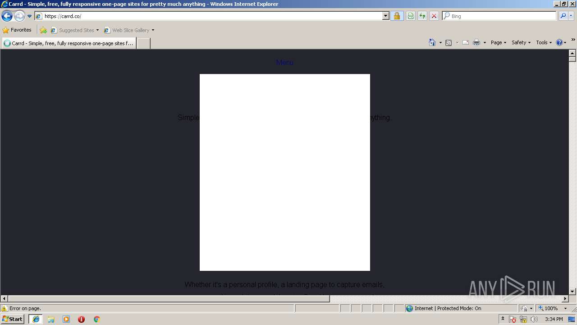The height and width of the screenshot is (325, 577).
Task: Click the Forward navigation button
Action: point(19,16)
